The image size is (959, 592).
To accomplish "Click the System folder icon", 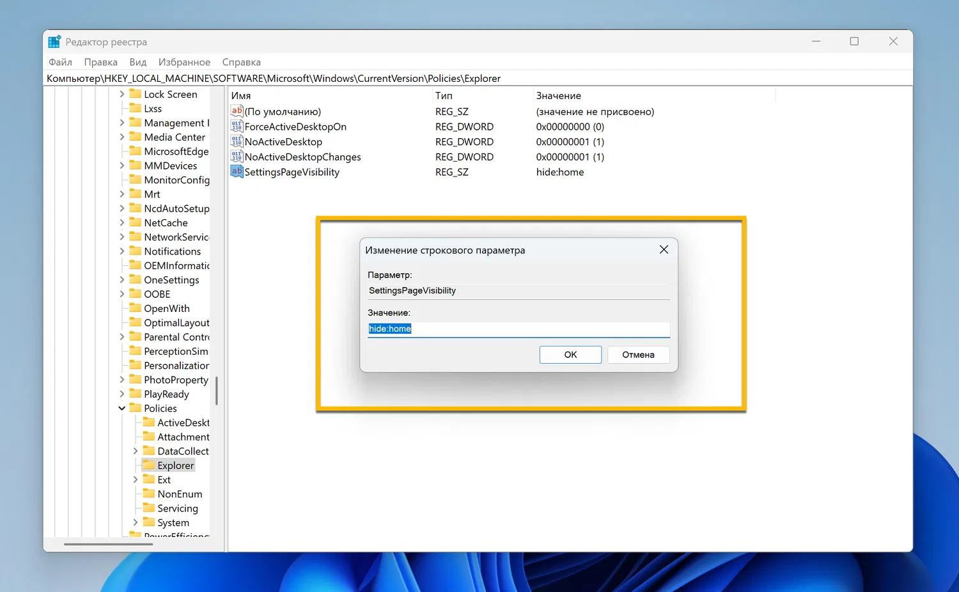I will (x=148, y=522).
